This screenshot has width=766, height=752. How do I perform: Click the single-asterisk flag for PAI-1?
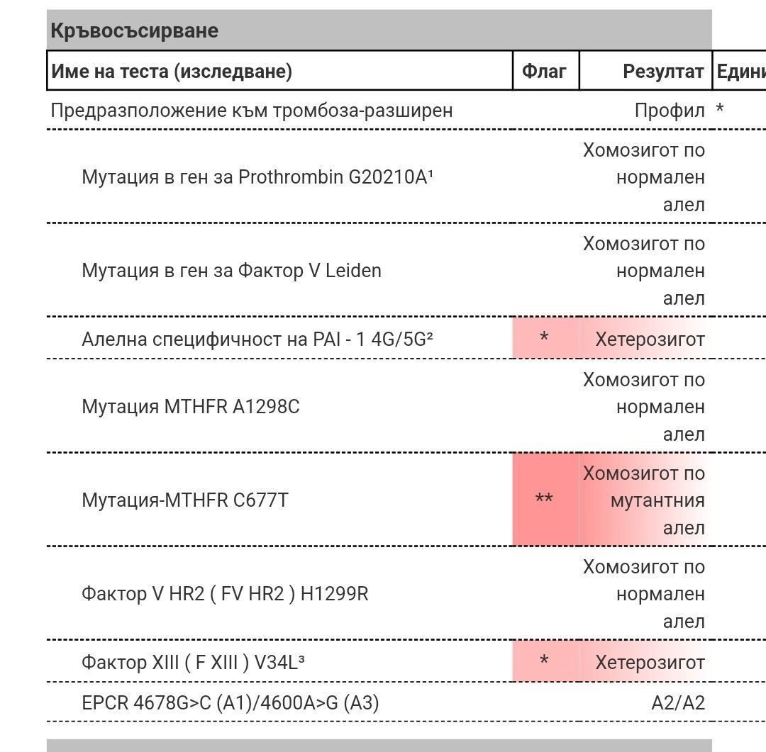(x=544, y=339)
